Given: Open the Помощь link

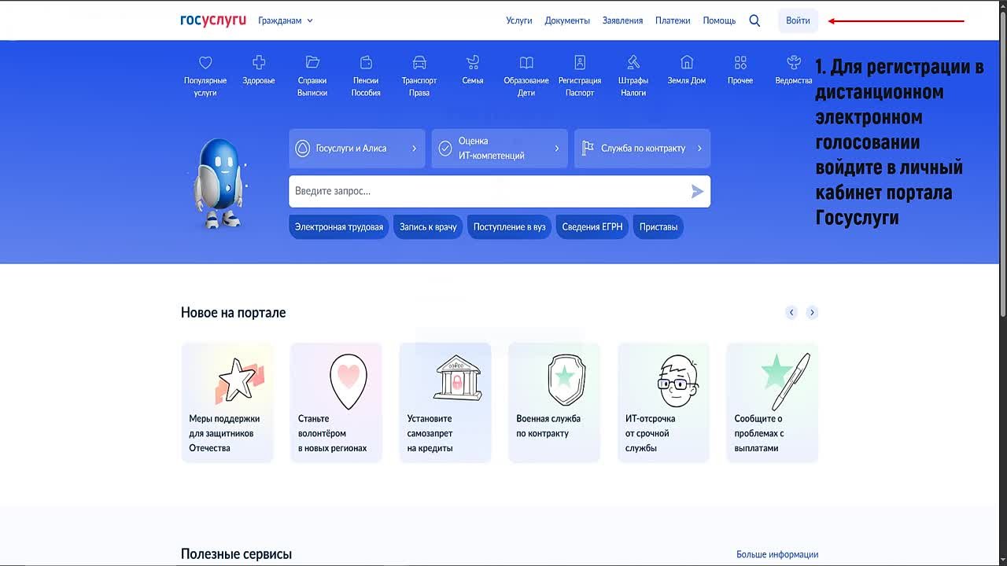Looking at the screenshot, I should pyautogui.click(x=719, y=20).
